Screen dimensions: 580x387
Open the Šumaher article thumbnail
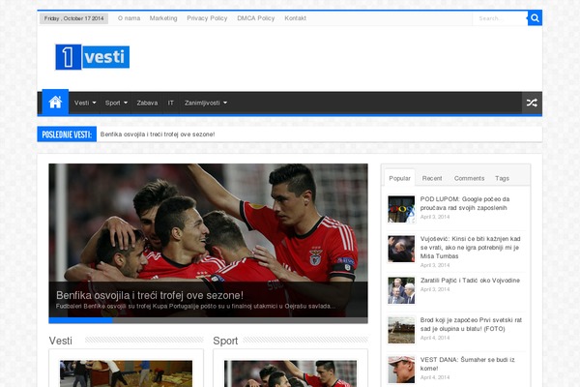pyautogui.click(x=401, y=370)
